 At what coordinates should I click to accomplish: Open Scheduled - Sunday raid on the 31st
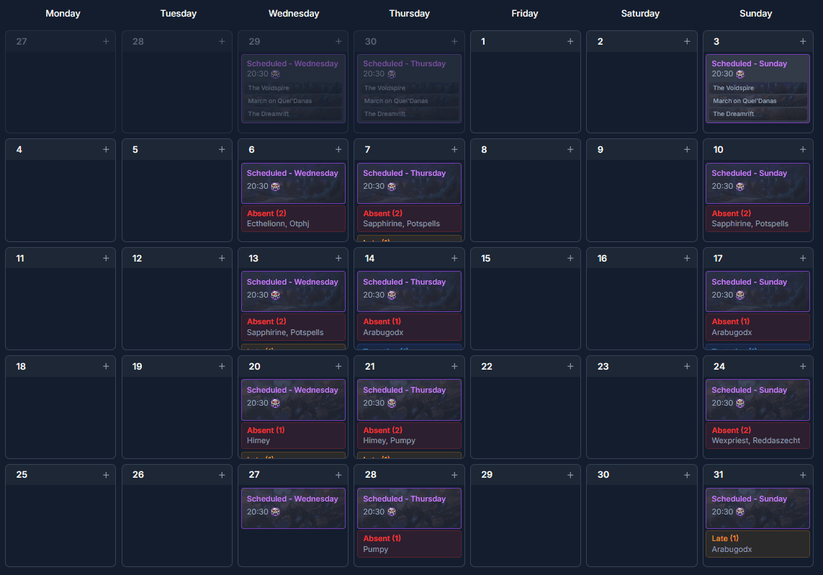(x=757, y=508)
